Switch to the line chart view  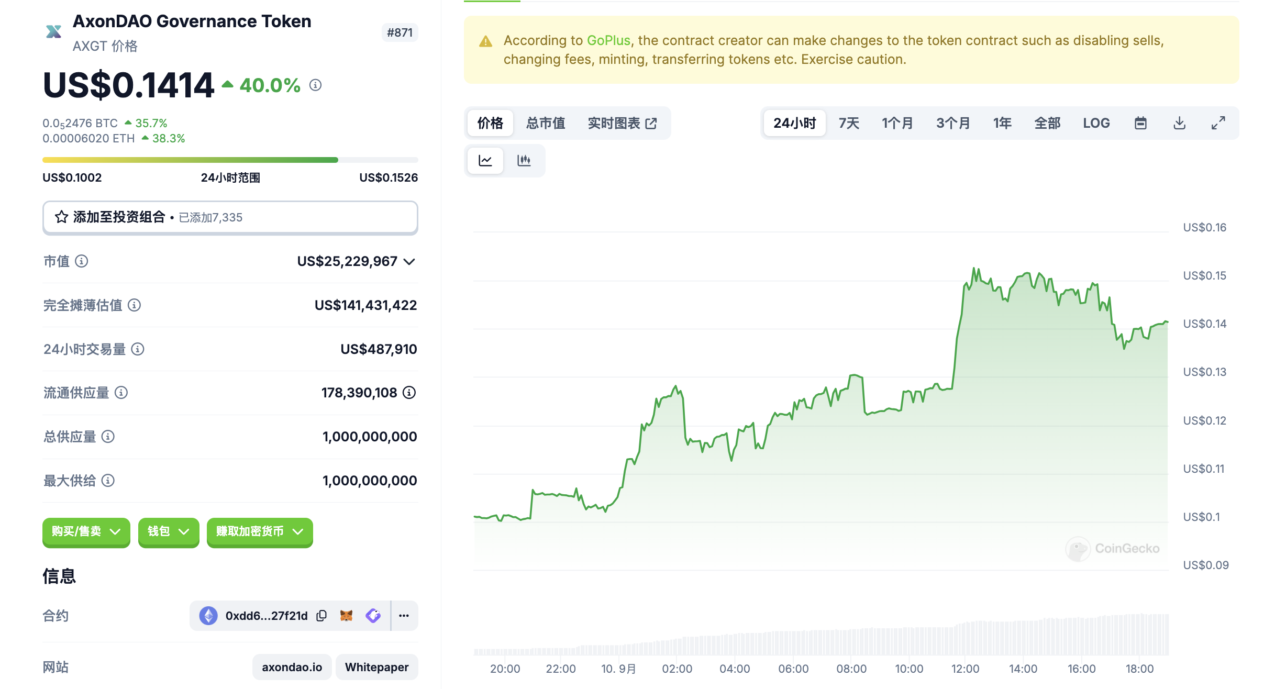(485, 160)
